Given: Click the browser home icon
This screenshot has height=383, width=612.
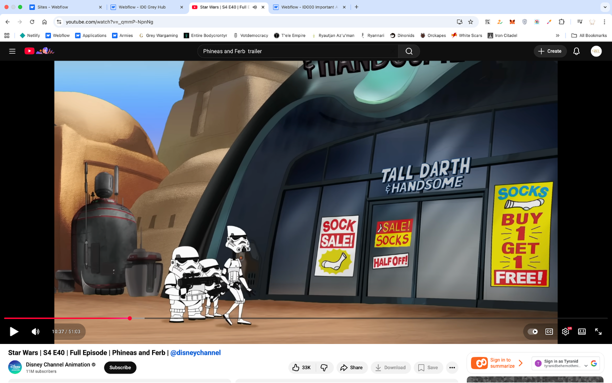Looking at the screenshot, I should tap(44, 22).
